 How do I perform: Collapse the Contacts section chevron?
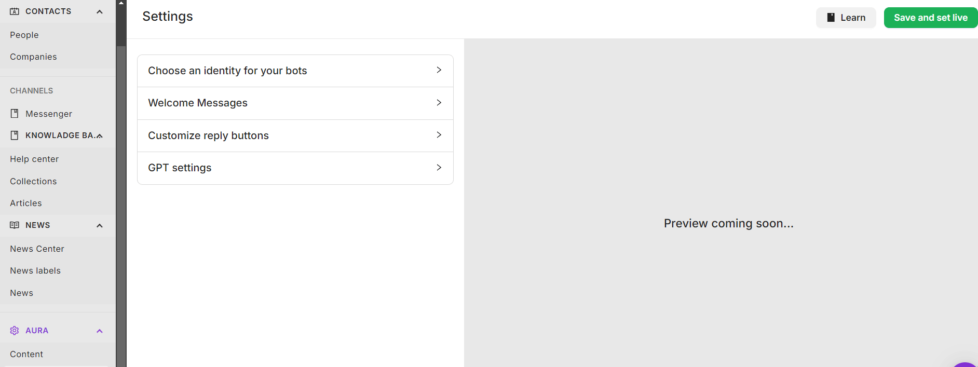pyautogui.click(x=100, y=11)
